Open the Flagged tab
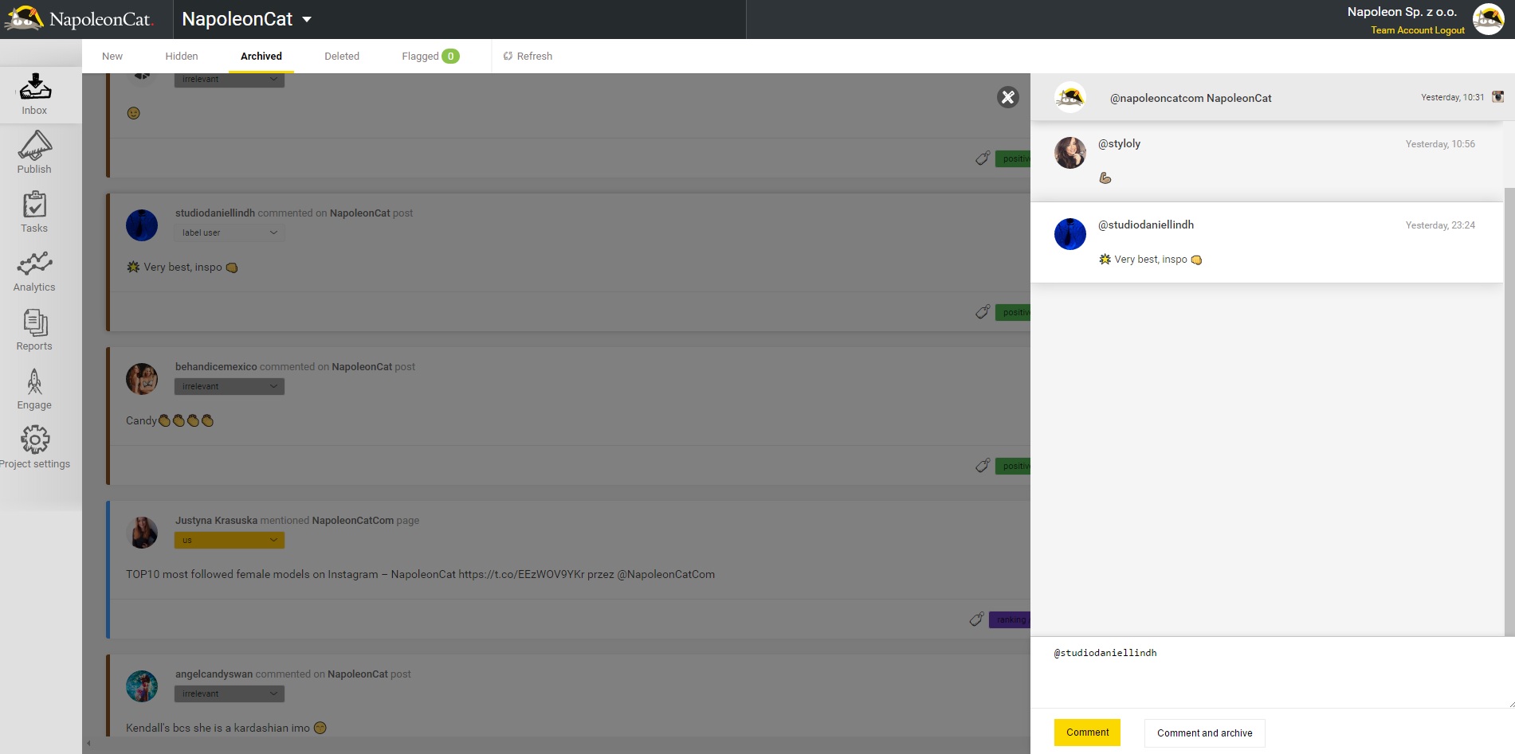Screen dimensions: 1515x754 [x=430, y=57]
